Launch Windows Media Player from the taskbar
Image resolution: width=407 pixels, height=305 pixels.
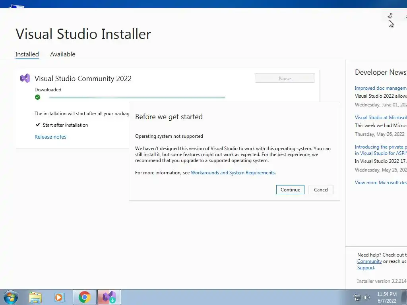60,297
